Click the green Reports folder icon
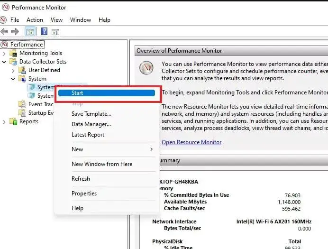The image size is (328, 249). point(13,121)
